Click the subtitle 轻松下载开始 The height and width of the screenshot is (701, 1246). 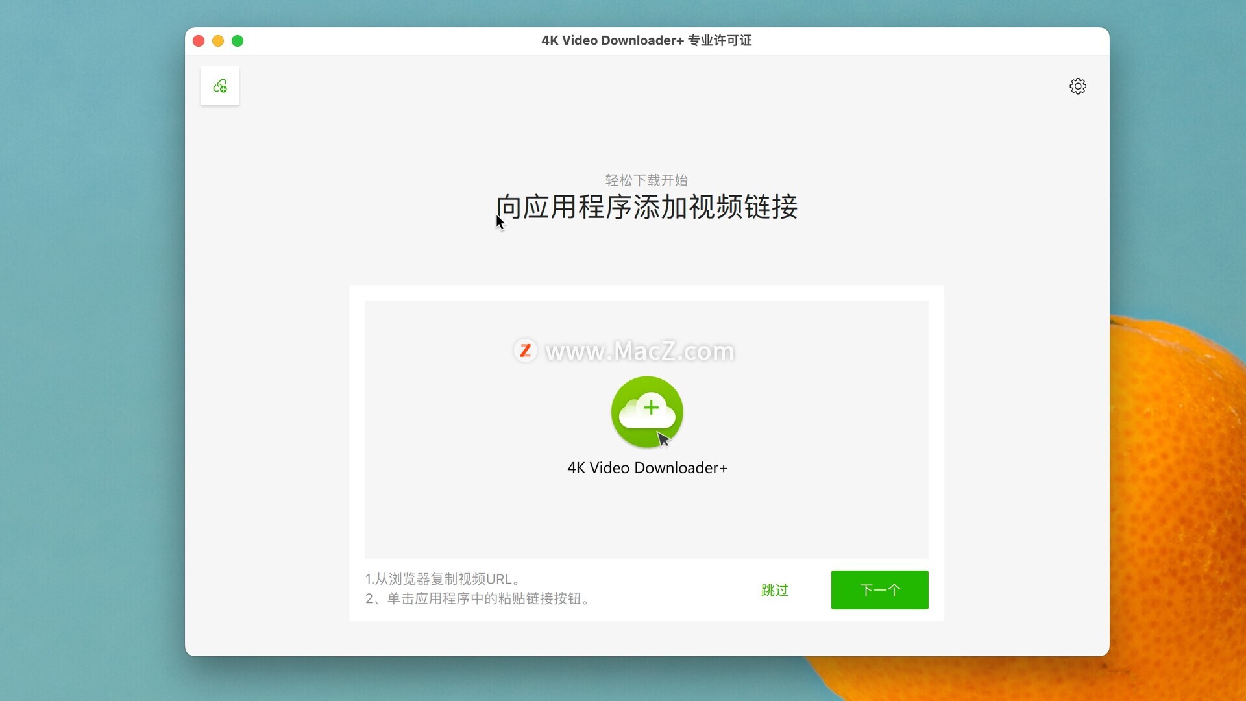pyautogui.click(x=646, y=180)
